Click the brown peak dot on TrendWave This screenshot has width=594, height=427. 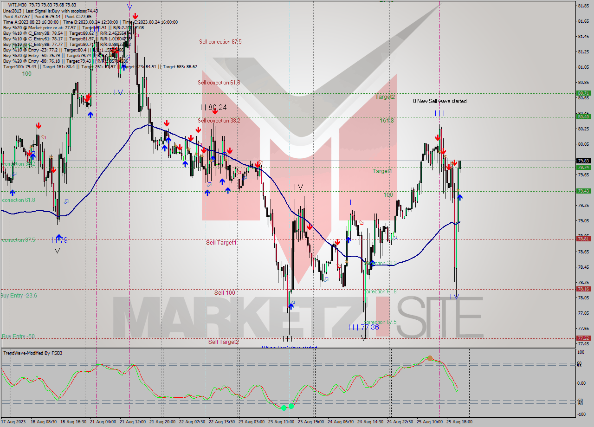pyautogui.click(x=430, y=358)
